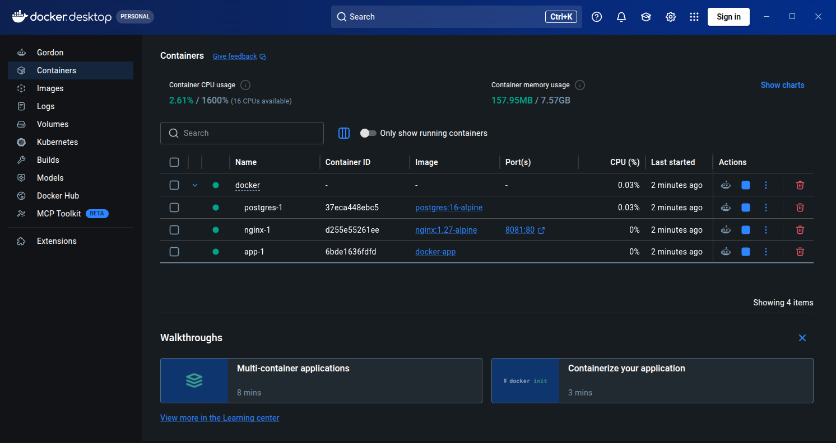Collapse the docker stack chevron
The image size is (836, 443).
click(x=195, y=185)
